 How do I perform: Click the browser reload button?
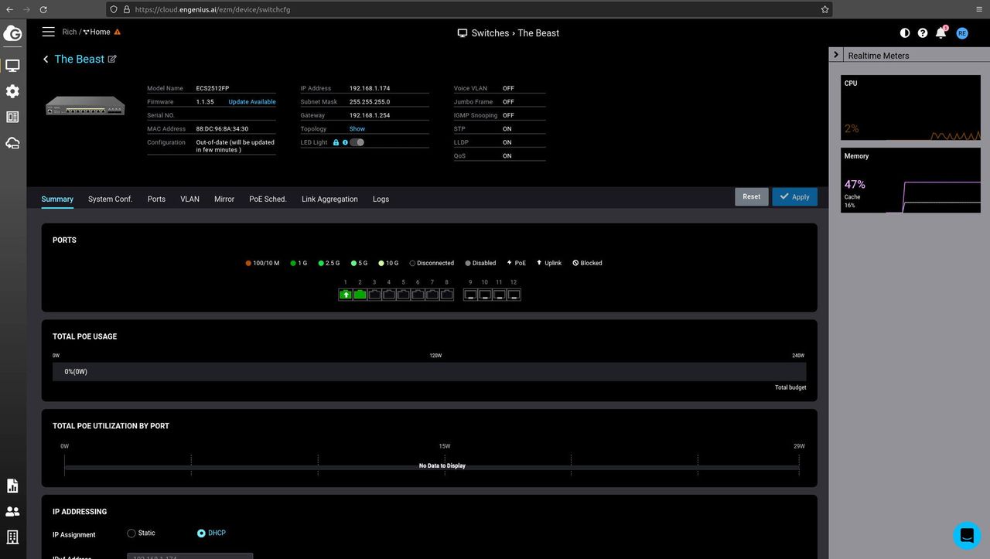43,9
